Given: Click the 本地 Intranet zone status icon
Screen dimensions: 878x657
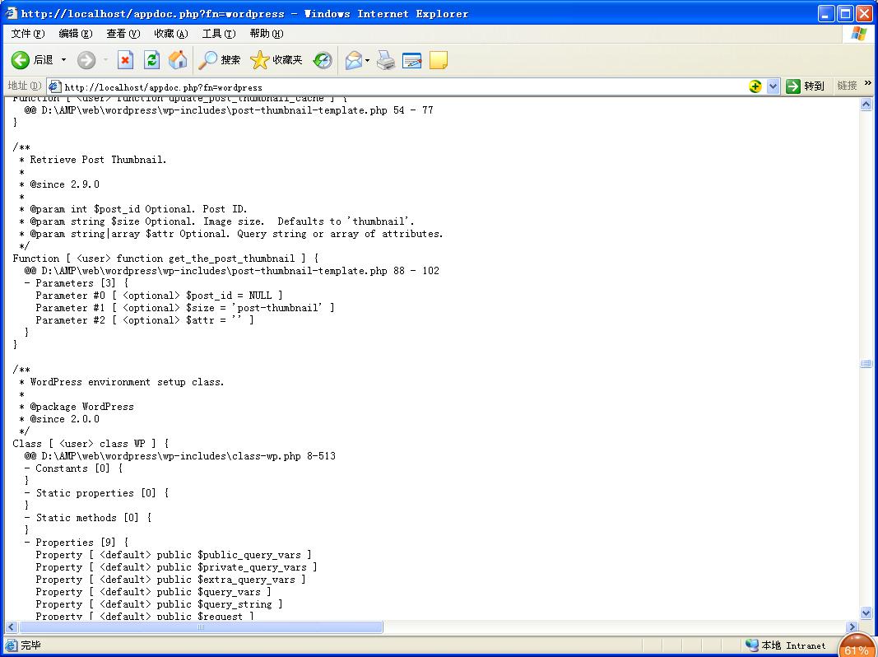Looking at the screenshot, I should [751, 645].
